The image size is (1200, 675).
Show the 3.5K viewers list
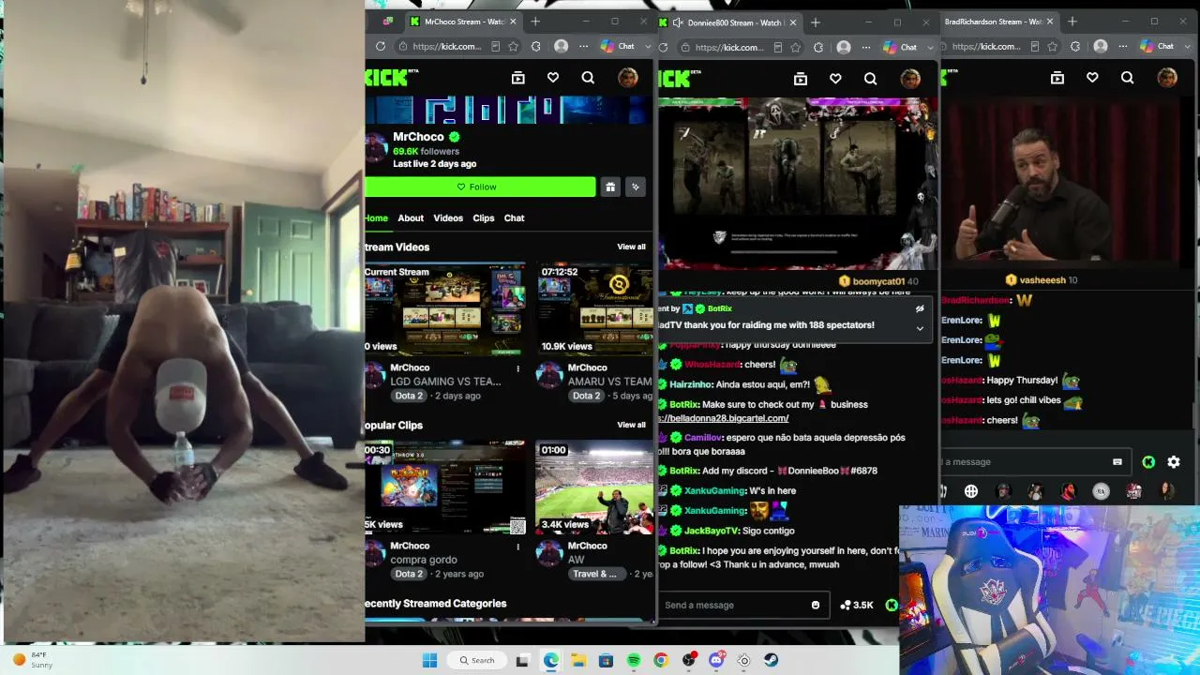coord(857,605)
